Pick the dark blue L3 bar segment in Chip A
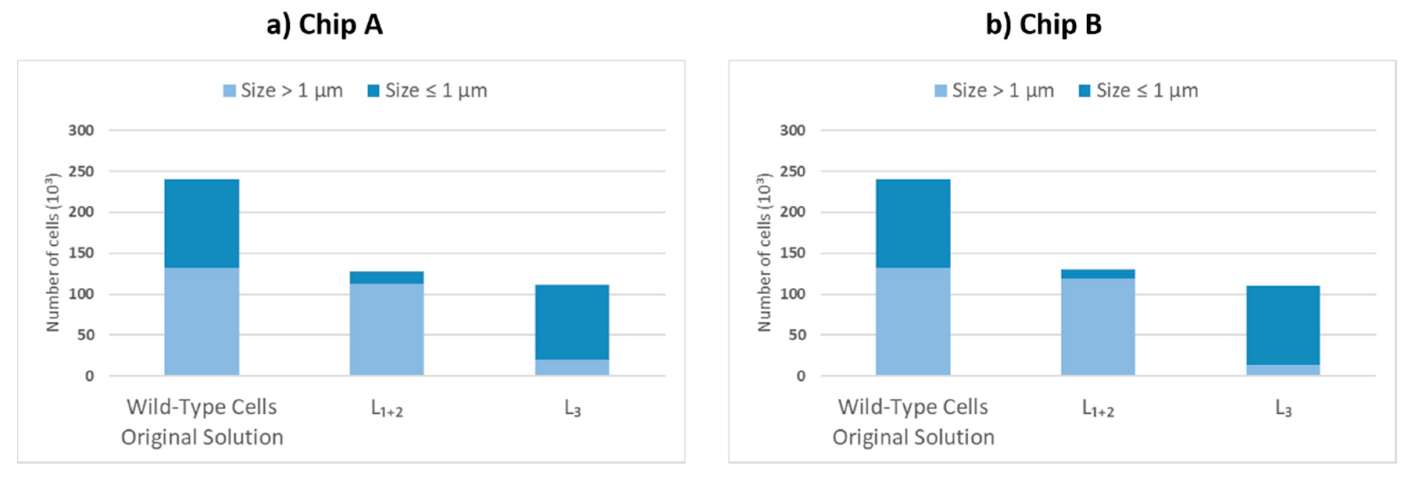The width and height of the screenshot is (1410, 480). (572, 322)
